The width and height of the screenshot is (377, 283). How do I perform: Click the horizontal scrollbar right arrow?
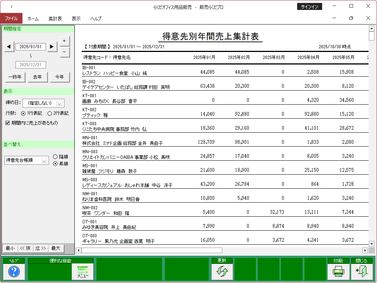pos(365,250)
